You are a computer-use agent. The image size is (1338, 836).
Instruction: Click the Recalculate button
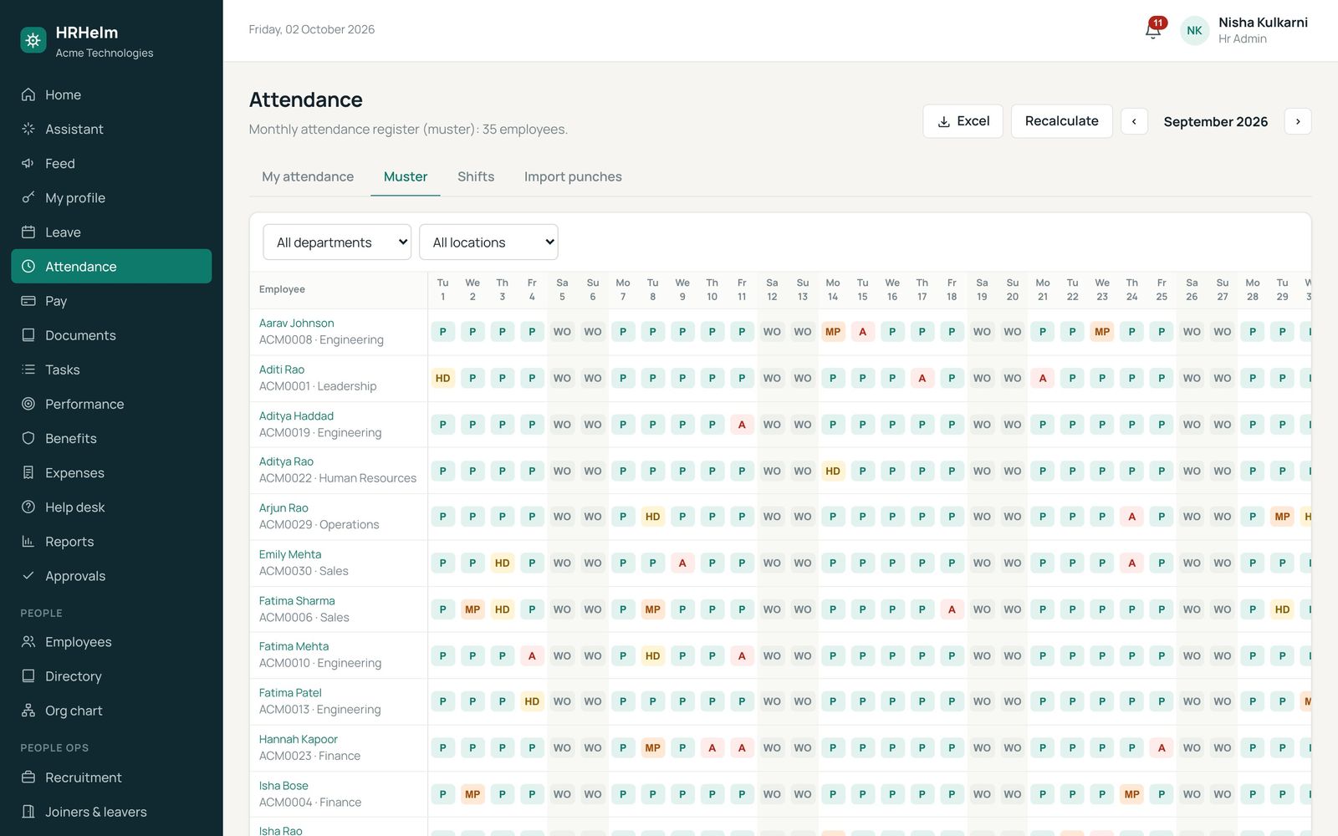1062,121
